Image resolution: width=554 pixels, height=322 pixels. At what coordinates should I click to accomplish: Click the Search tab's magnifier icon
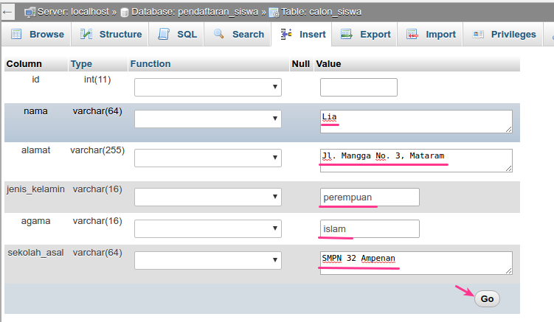click(x=219, y=35)
